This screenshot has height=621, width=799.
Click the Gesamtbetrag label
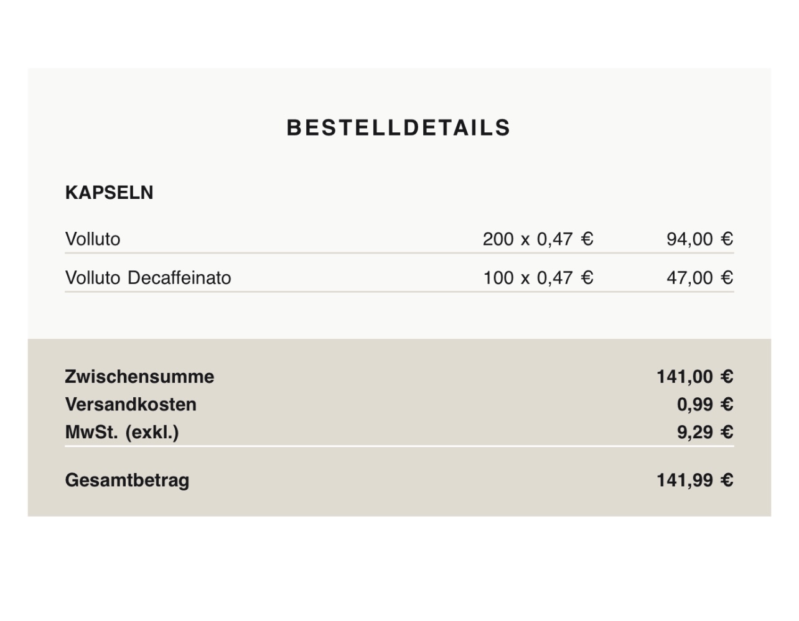pos(127,481)
